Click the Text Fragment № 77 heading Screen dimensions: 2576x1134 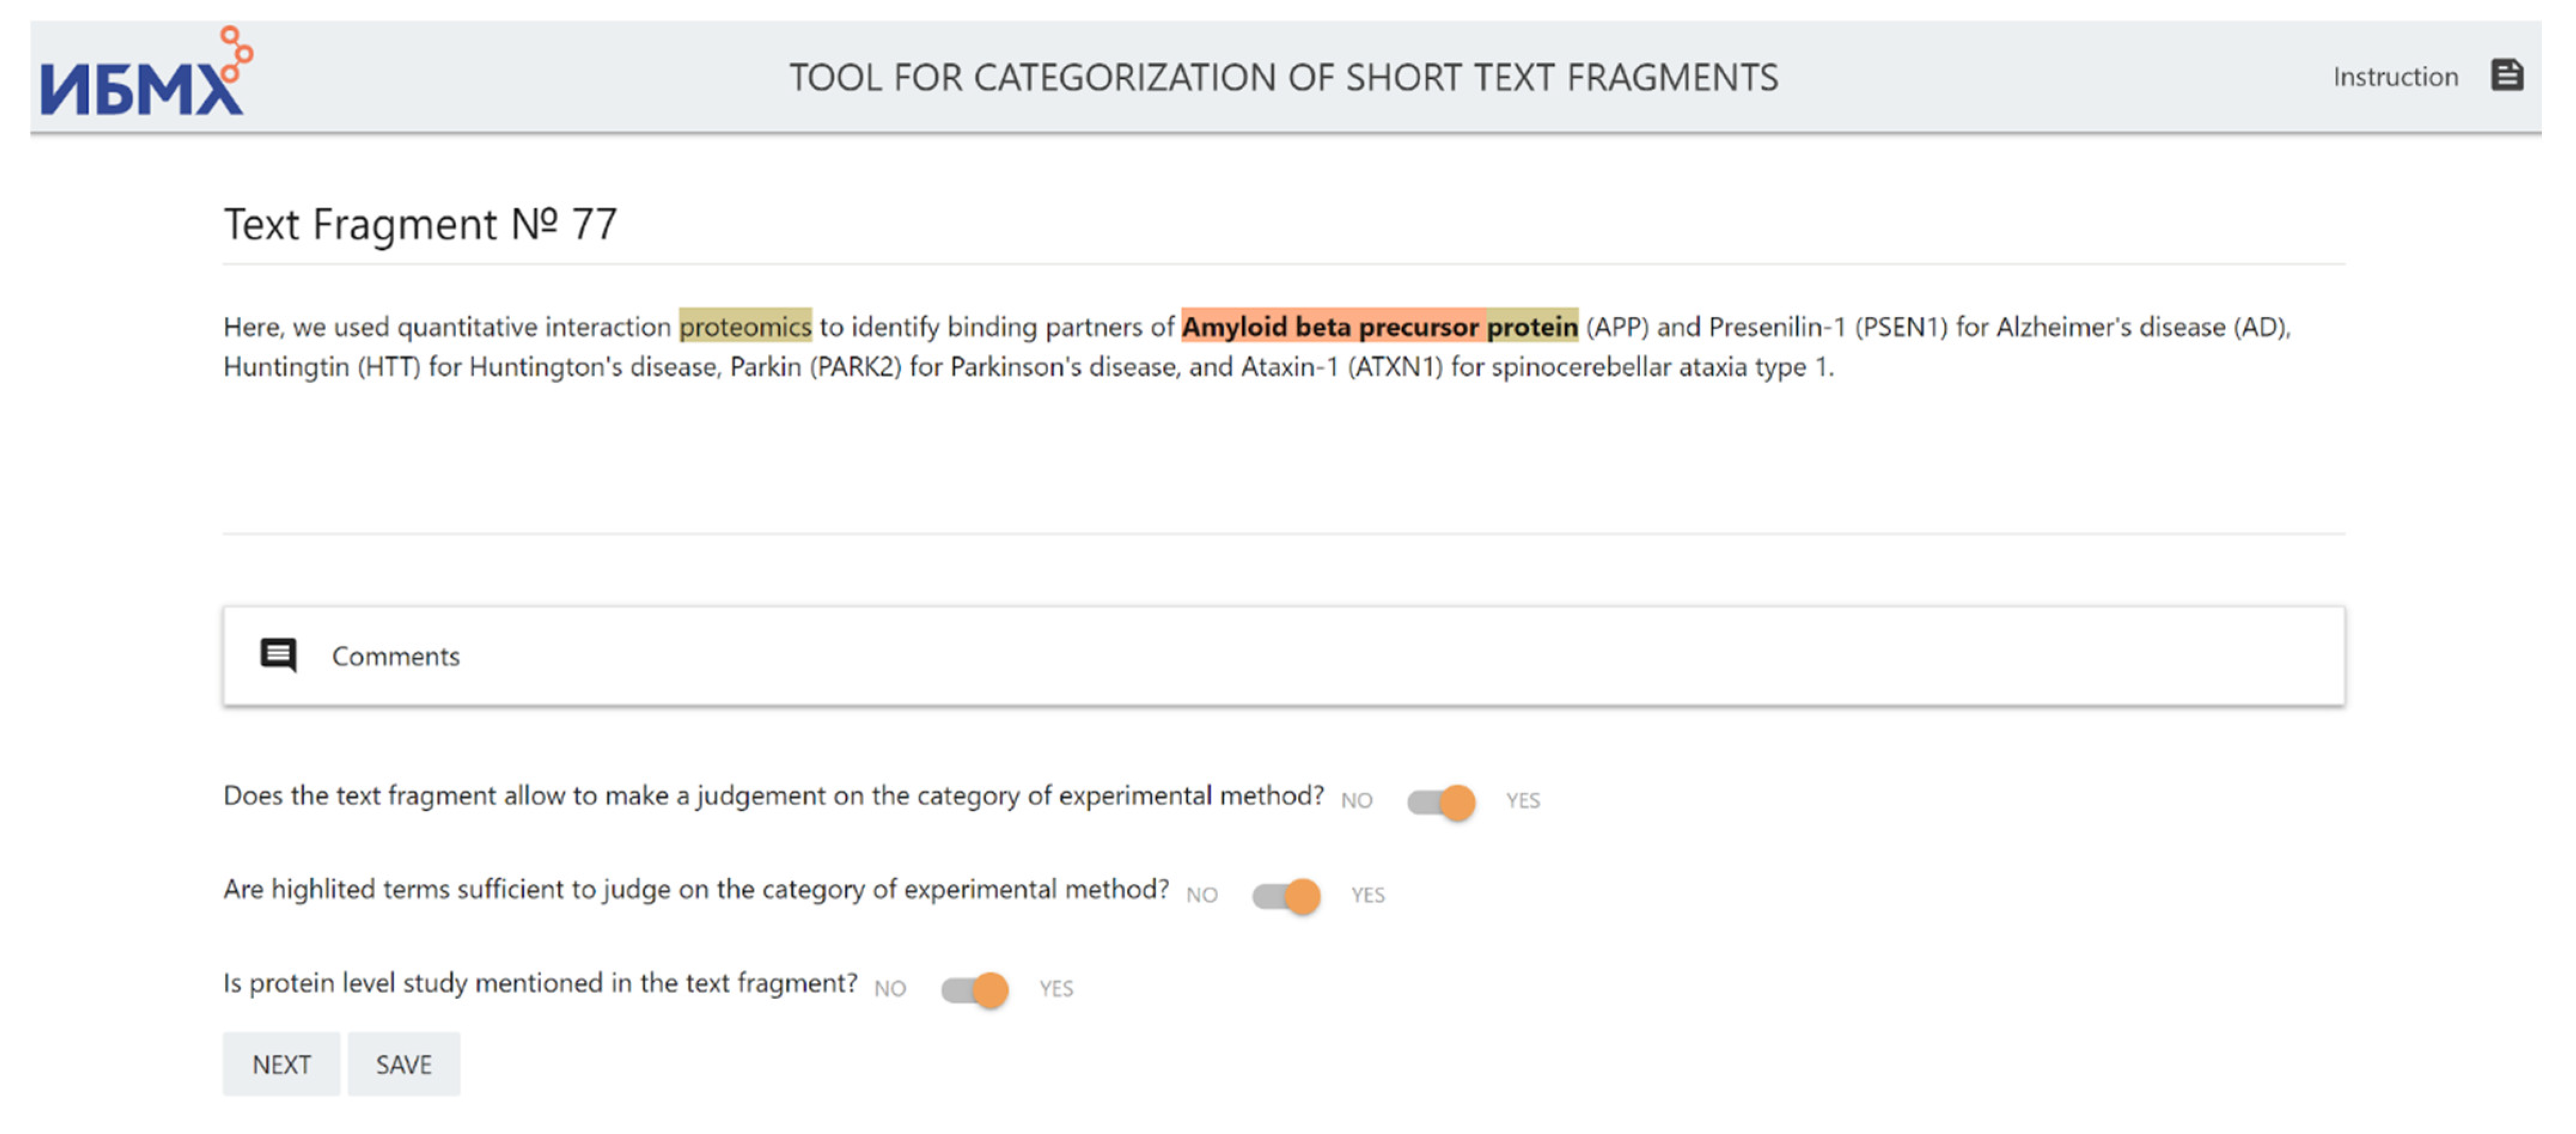coord(420,224)
